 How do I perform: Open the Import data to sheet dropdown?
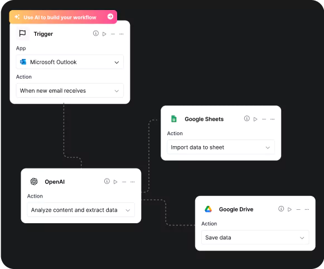(221, 147)
